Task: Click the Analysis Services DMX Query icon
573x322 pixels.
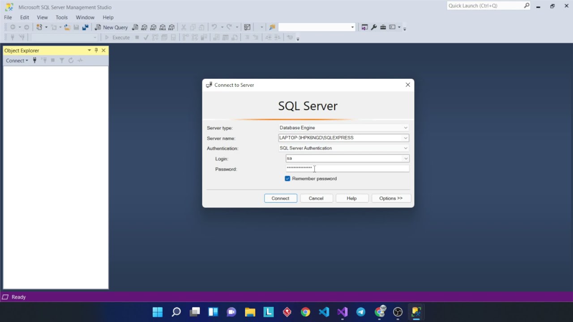Action: [x=153, y=27]
